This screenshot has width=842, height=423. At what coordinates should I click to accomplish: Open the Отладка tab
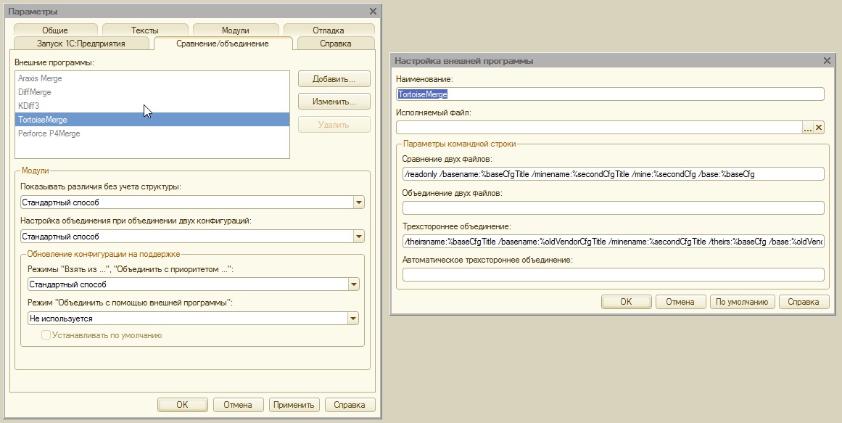click(x=328, y=30)
